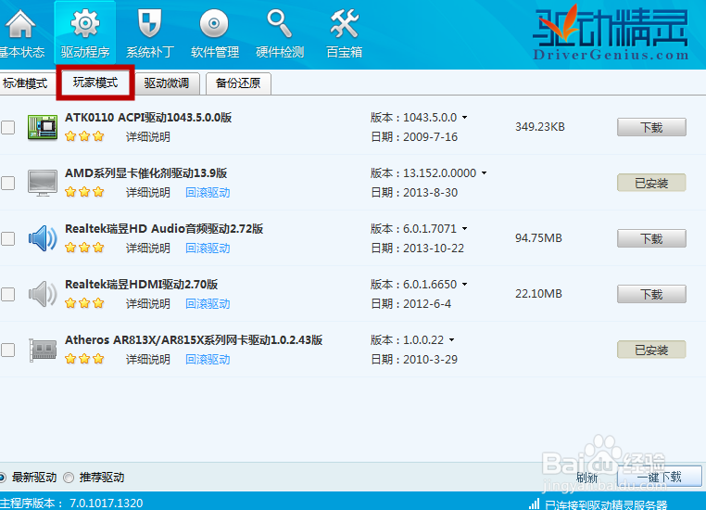Open the 百宝箱 tools icon
The height and width of the screenshot is (510, 706).
[x=345, y=24]
